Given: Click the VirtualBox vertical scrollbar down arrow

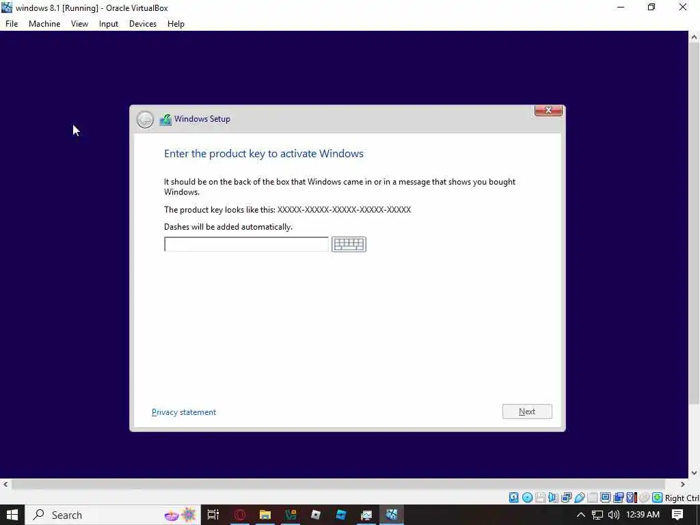Looking at the screenshot, I should coord(694,473).
